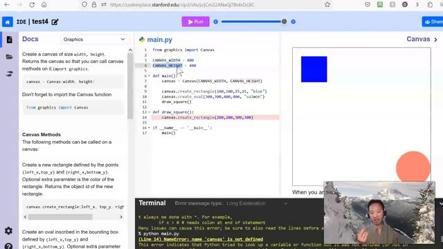Click the test4 project name
Image resolution: width=443 pixels, height=249 pixels.
pyautogui.click(x=40, y=21)
